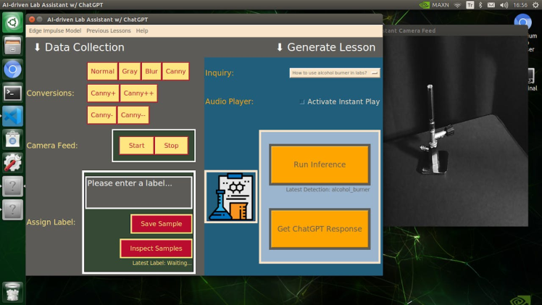542x305 pixels.
Task: Open the Bluetooth menu in the top panel
Action: tap(480, 5)
